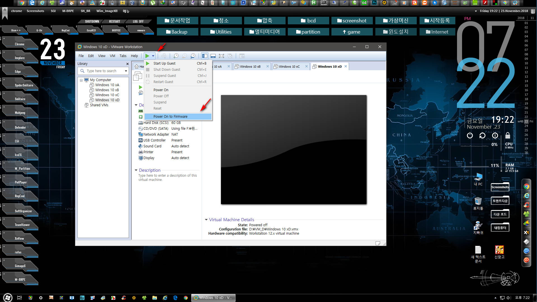Open the Help menu in VMware
This screenshot has height=302, width=537.
(x=135, y=56)
